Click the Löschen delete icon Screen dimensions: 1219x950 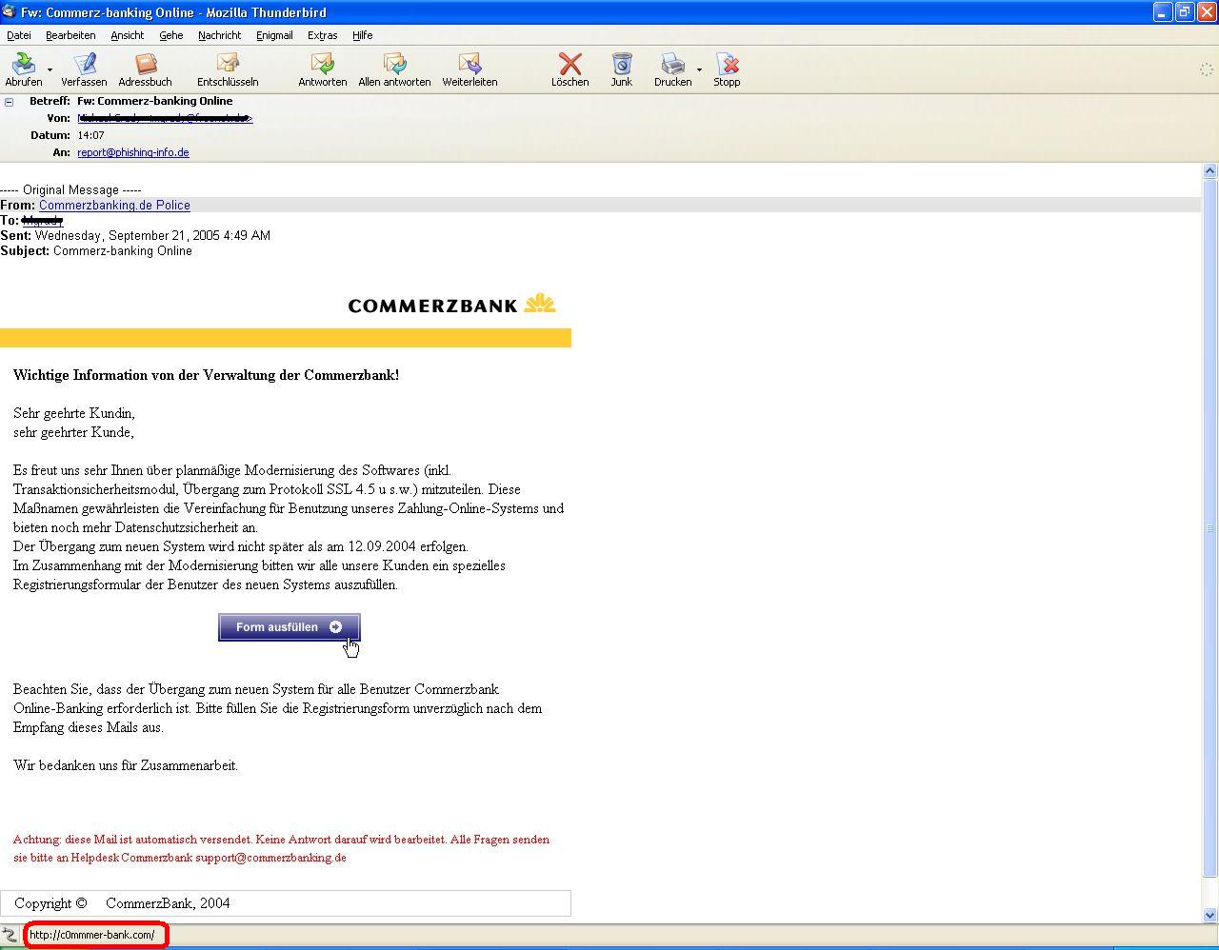pos(570,65)
